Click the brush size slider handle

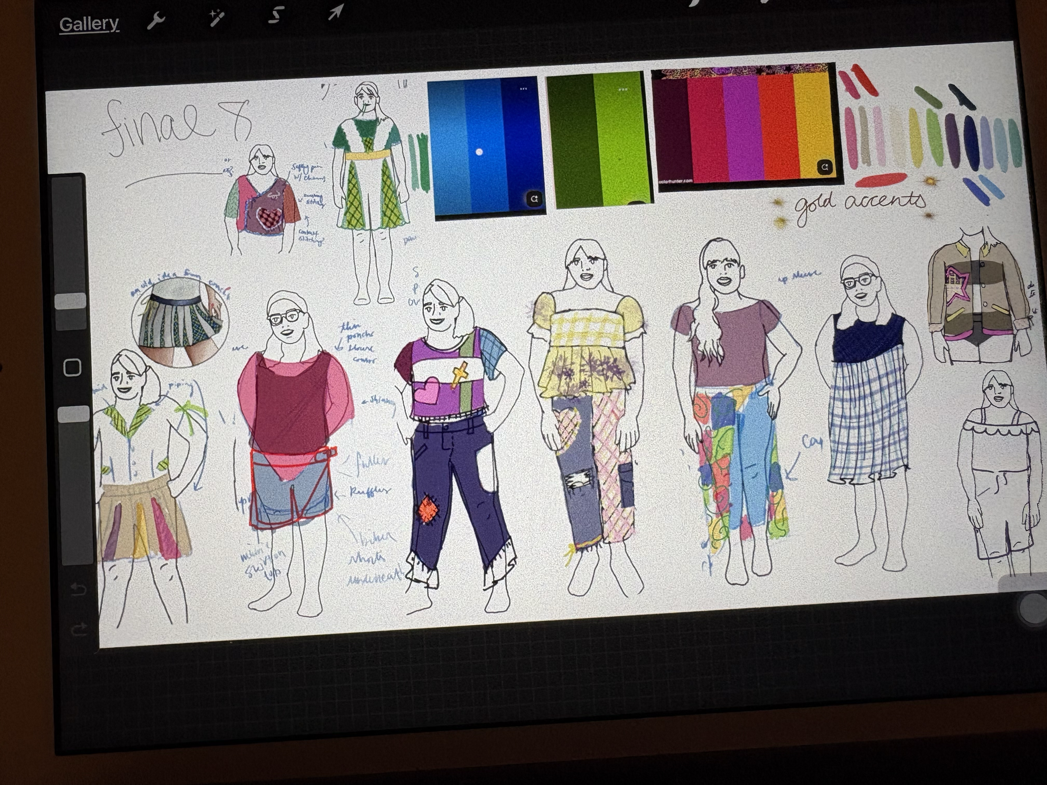70,301
